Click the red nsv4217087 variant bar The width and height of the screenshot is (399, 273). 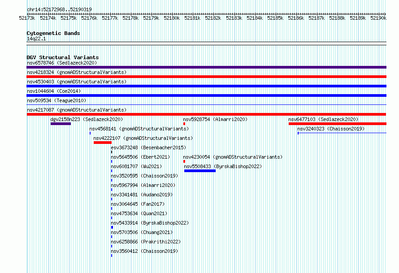click(206, 114)
